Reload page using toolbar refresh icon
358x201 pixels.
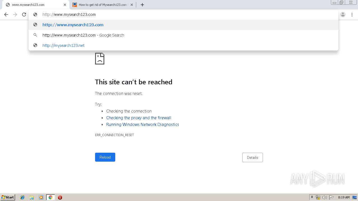tap(24, 15)
